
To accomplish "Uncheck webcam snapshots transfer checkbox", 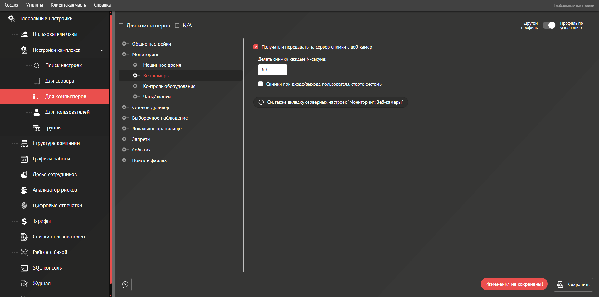I will (256, 47).
